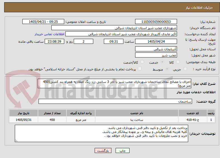Click the نوع فرآیند خرید label

(204, 69)
